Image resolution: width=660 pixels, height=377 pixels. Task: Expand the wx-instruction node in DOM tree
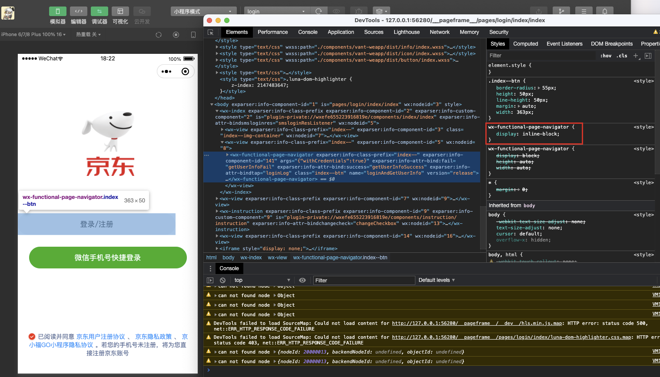click(217, 212)
